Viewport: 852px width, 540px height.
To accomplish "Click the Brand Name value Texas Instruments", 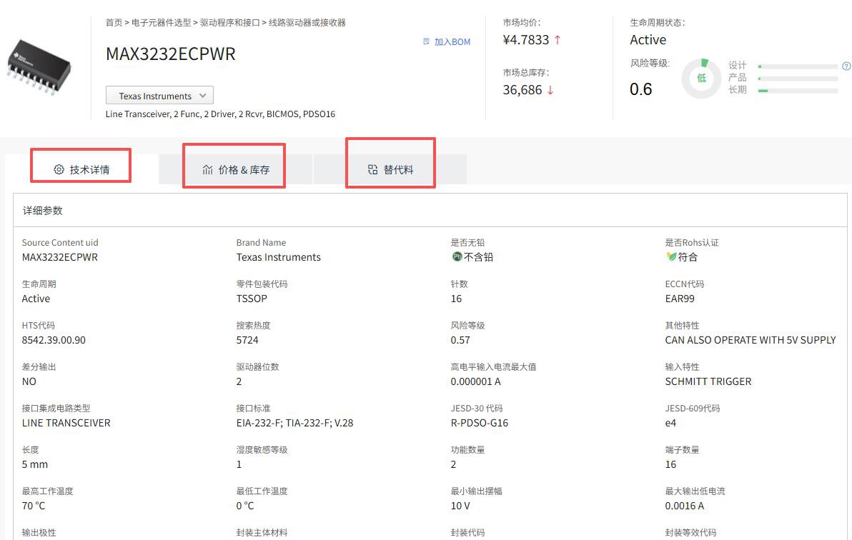I will click(278, 257).
